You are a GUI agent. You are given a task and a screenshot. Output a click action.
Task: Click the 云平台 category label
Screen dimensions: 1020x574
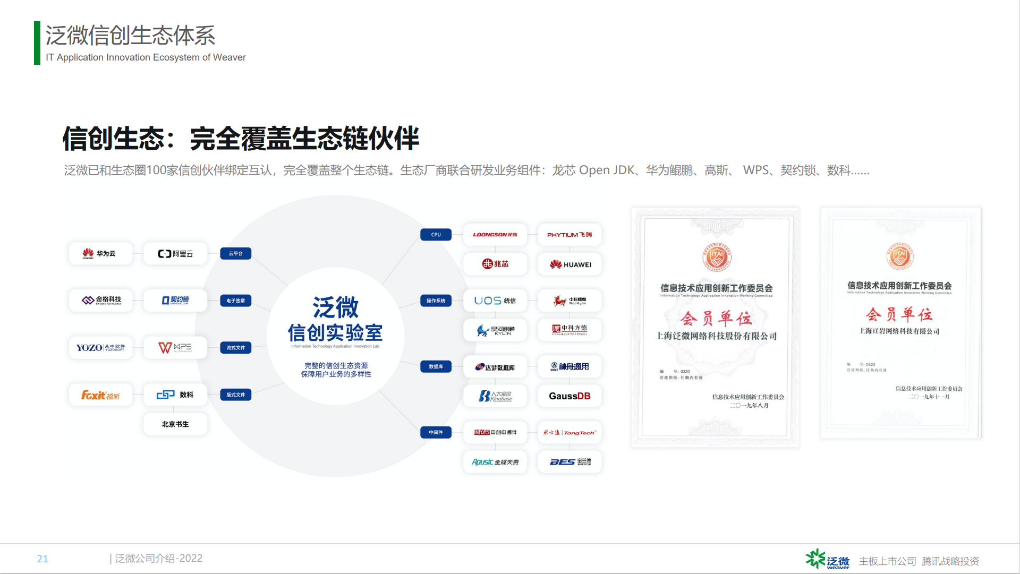pos(235,253)
